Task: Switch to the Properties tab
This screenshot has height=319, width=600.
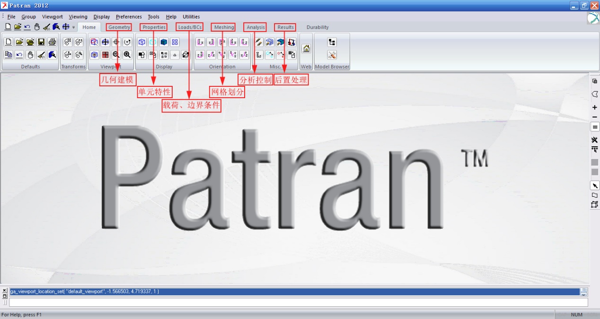Action: point(154,27)
